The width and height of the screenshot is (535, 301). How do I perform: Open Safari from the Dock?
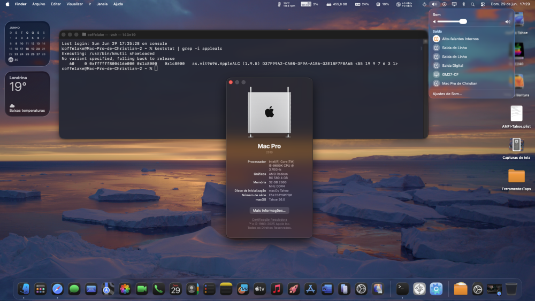pyautogui.click(x=57, y=289)
